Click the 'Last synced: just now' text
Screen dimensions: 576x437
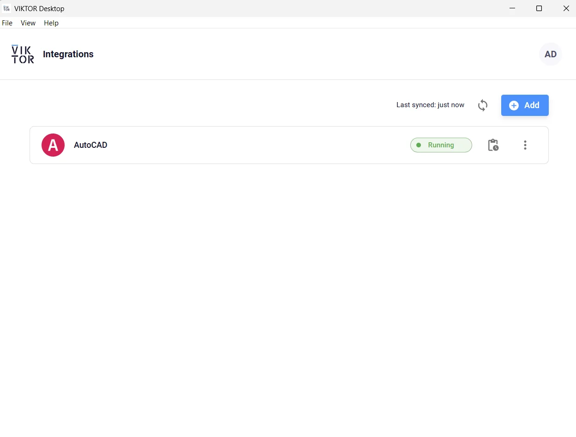[x=430, y=105]
